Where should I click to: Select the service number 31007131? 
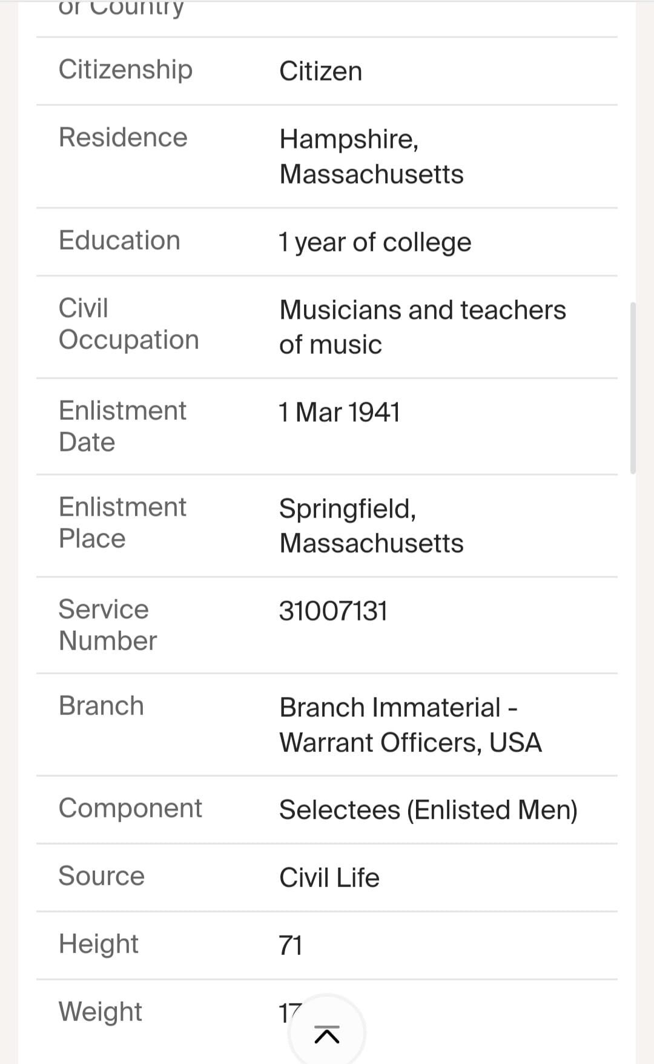[333, 611]
